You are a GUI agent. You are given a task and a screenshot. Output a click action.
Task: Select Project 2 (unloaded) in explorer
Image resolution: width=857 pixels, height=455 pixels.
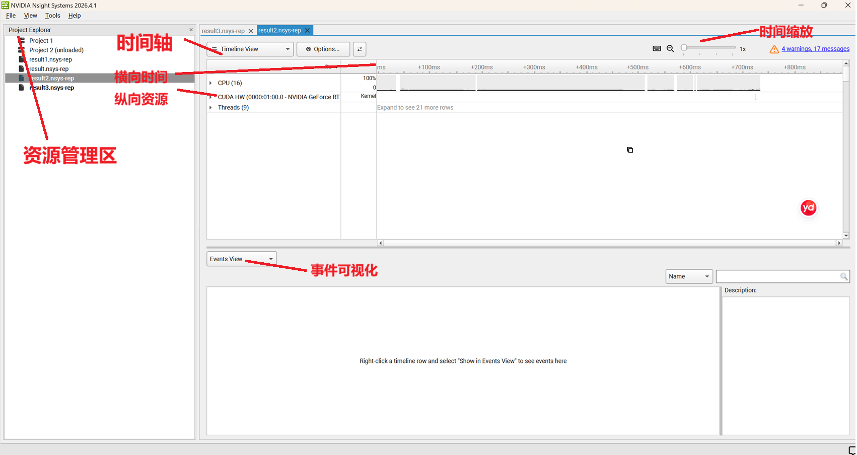(x=56, y=50)
